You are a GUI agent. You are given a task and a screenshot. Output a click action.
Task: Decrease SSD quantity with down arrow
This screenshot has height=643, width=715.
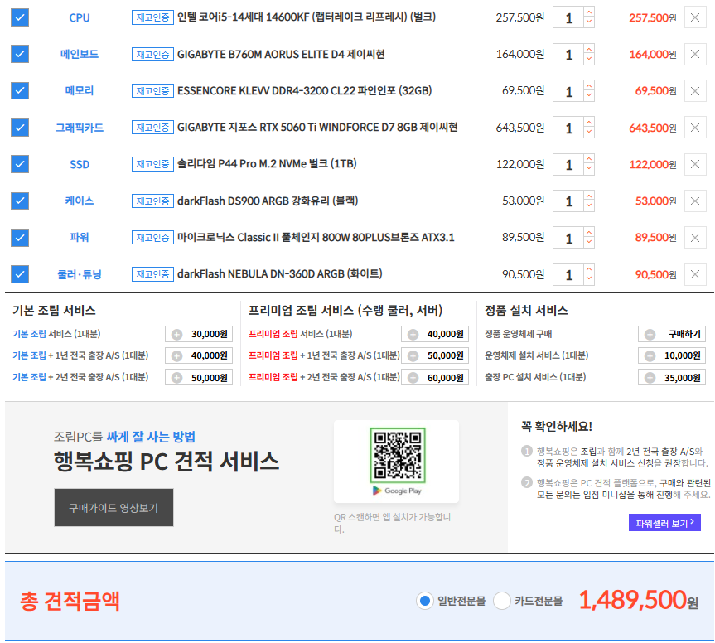pos(589,169)
